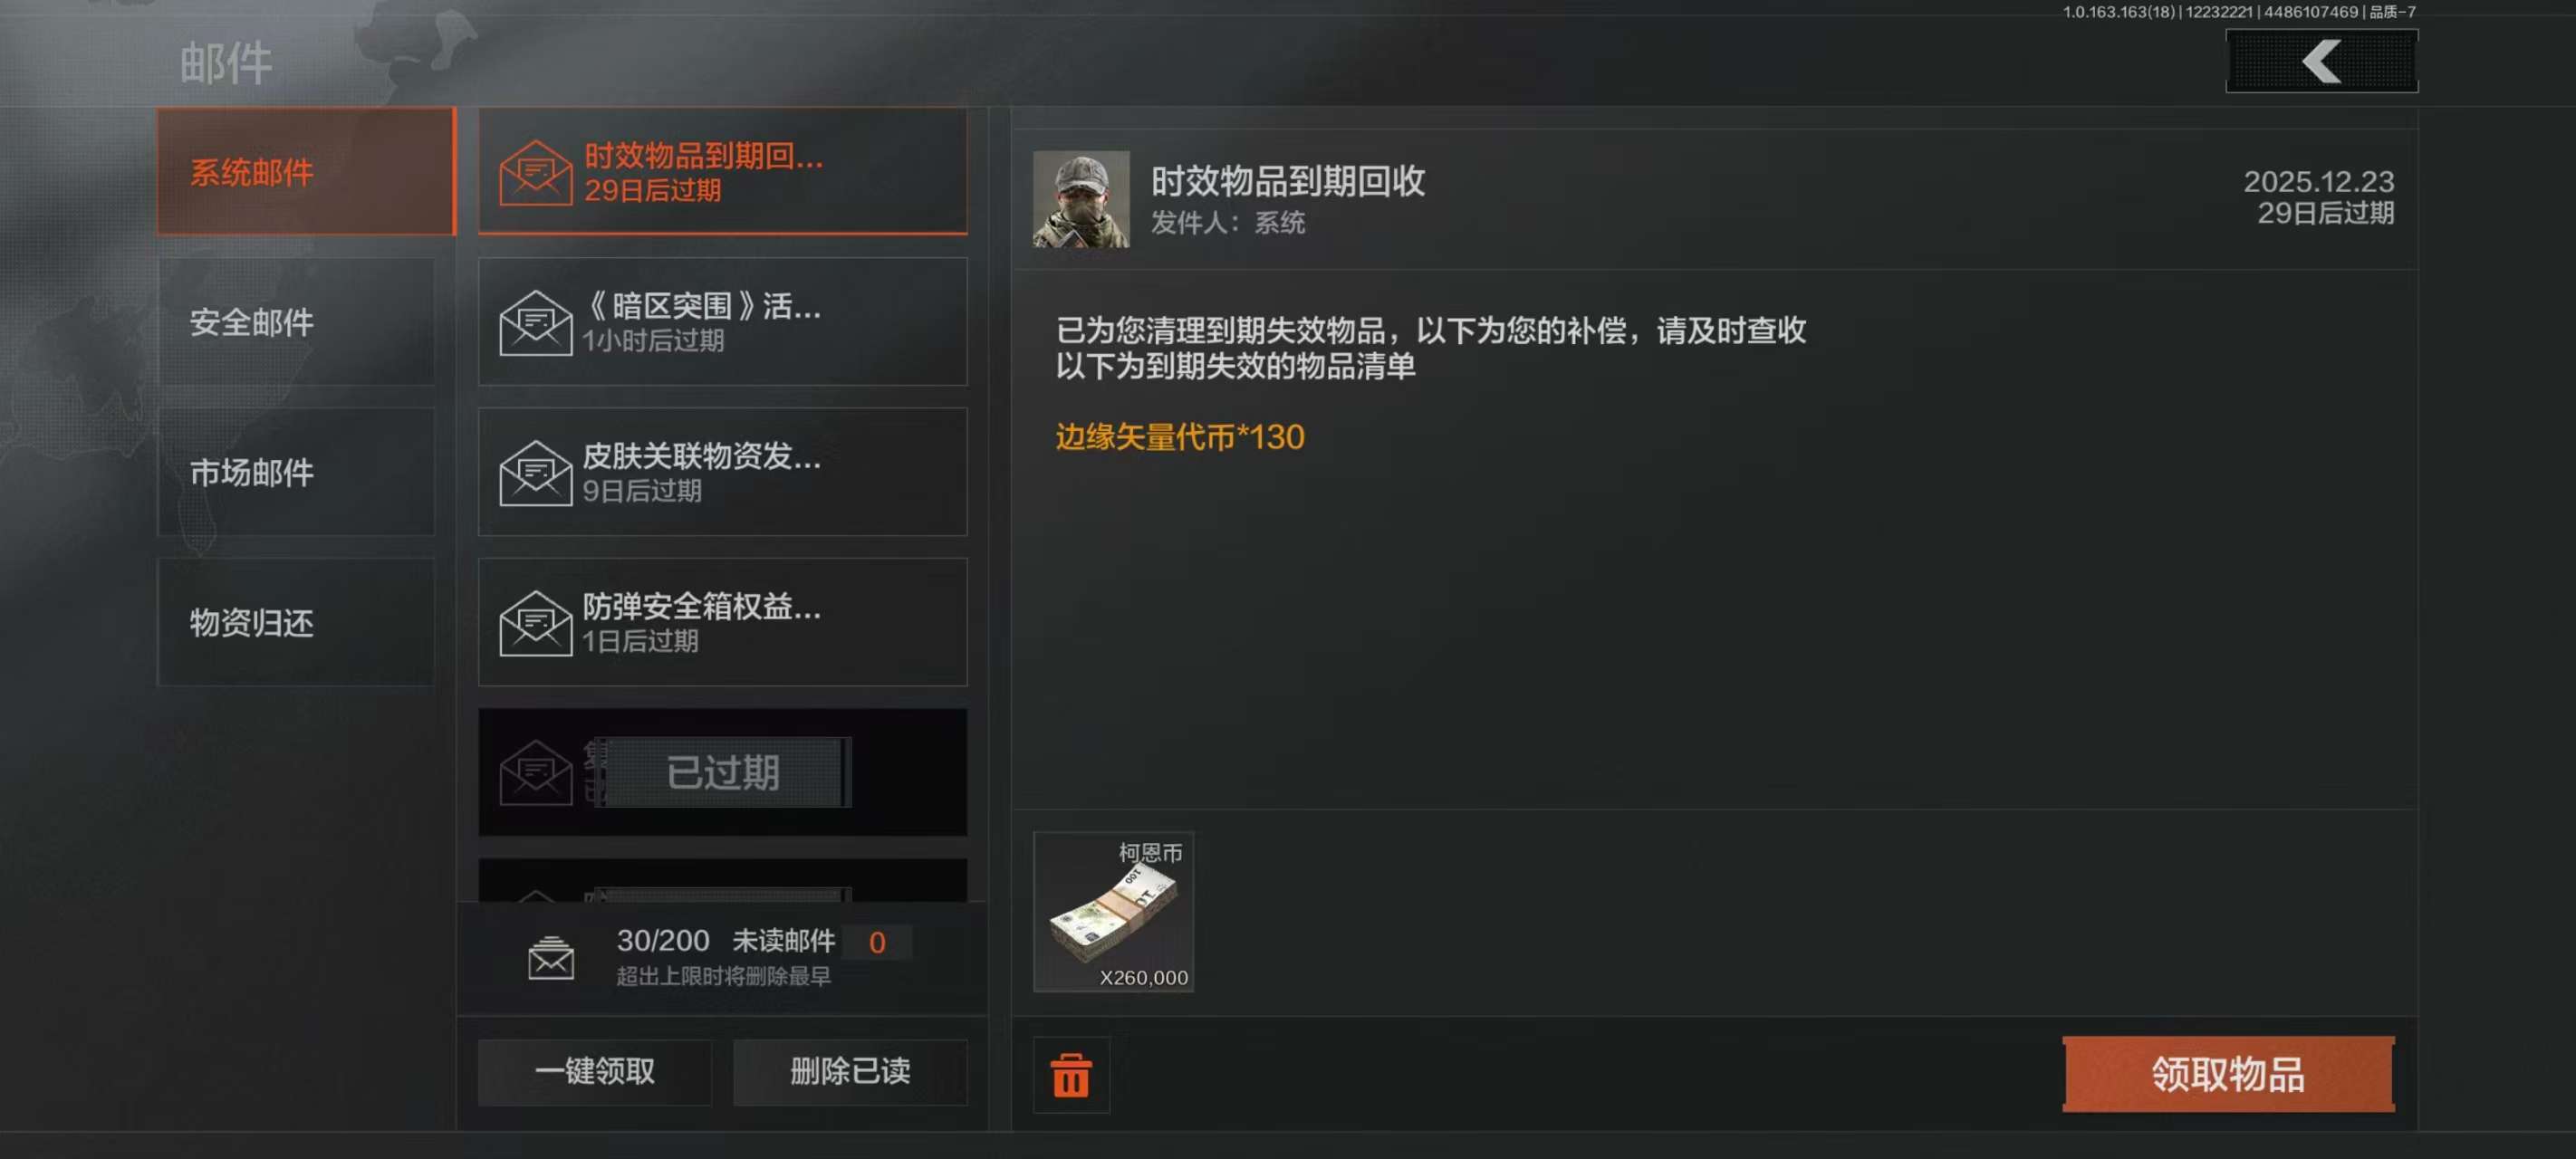Click the sender soldier avatar
Viewport: 2576px width, 1159px height.
coord(1081,199)
